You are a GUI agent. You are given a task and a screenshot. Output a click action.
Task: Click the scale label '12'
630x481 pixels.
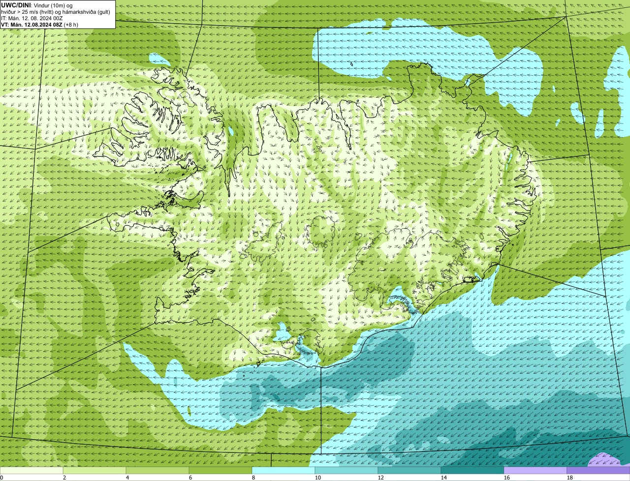pyautogui.click(x=381, y=478)
